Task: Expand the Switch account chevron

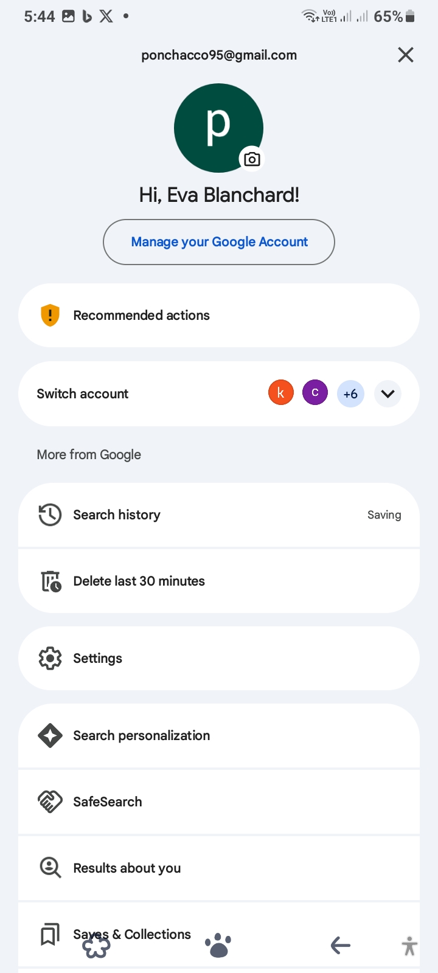Action: click(388, 393)
